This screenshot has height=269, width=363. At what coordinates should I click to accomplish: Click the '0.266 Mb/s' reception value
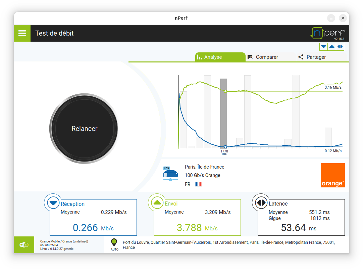click(93, 228)
